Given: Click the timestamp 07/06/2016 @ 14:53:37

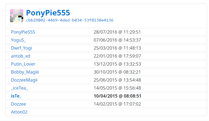Looking at the screenshot, I should pyautogui.click(x=117, y=40).
